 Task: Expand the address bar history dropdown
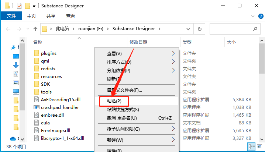(188, 29)
